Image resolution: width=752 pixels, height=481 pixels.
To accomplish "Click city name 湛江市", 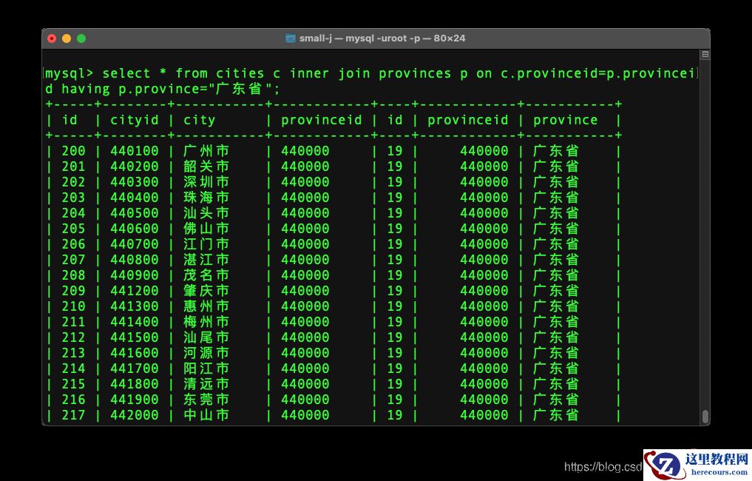I will 206,260.
